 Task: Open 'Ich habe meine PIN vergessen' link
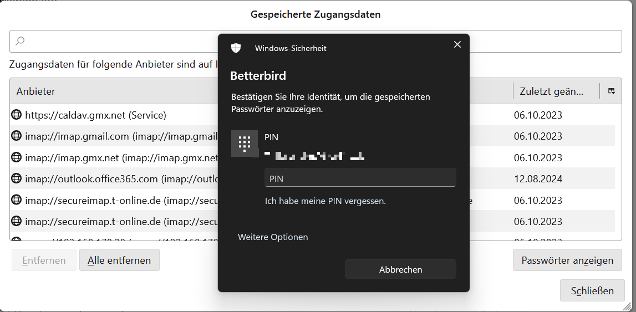325,201
